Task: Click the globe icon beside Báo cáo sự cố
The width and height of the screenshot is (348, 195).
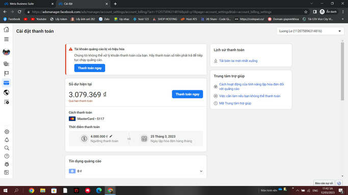Action: point(339,183)
